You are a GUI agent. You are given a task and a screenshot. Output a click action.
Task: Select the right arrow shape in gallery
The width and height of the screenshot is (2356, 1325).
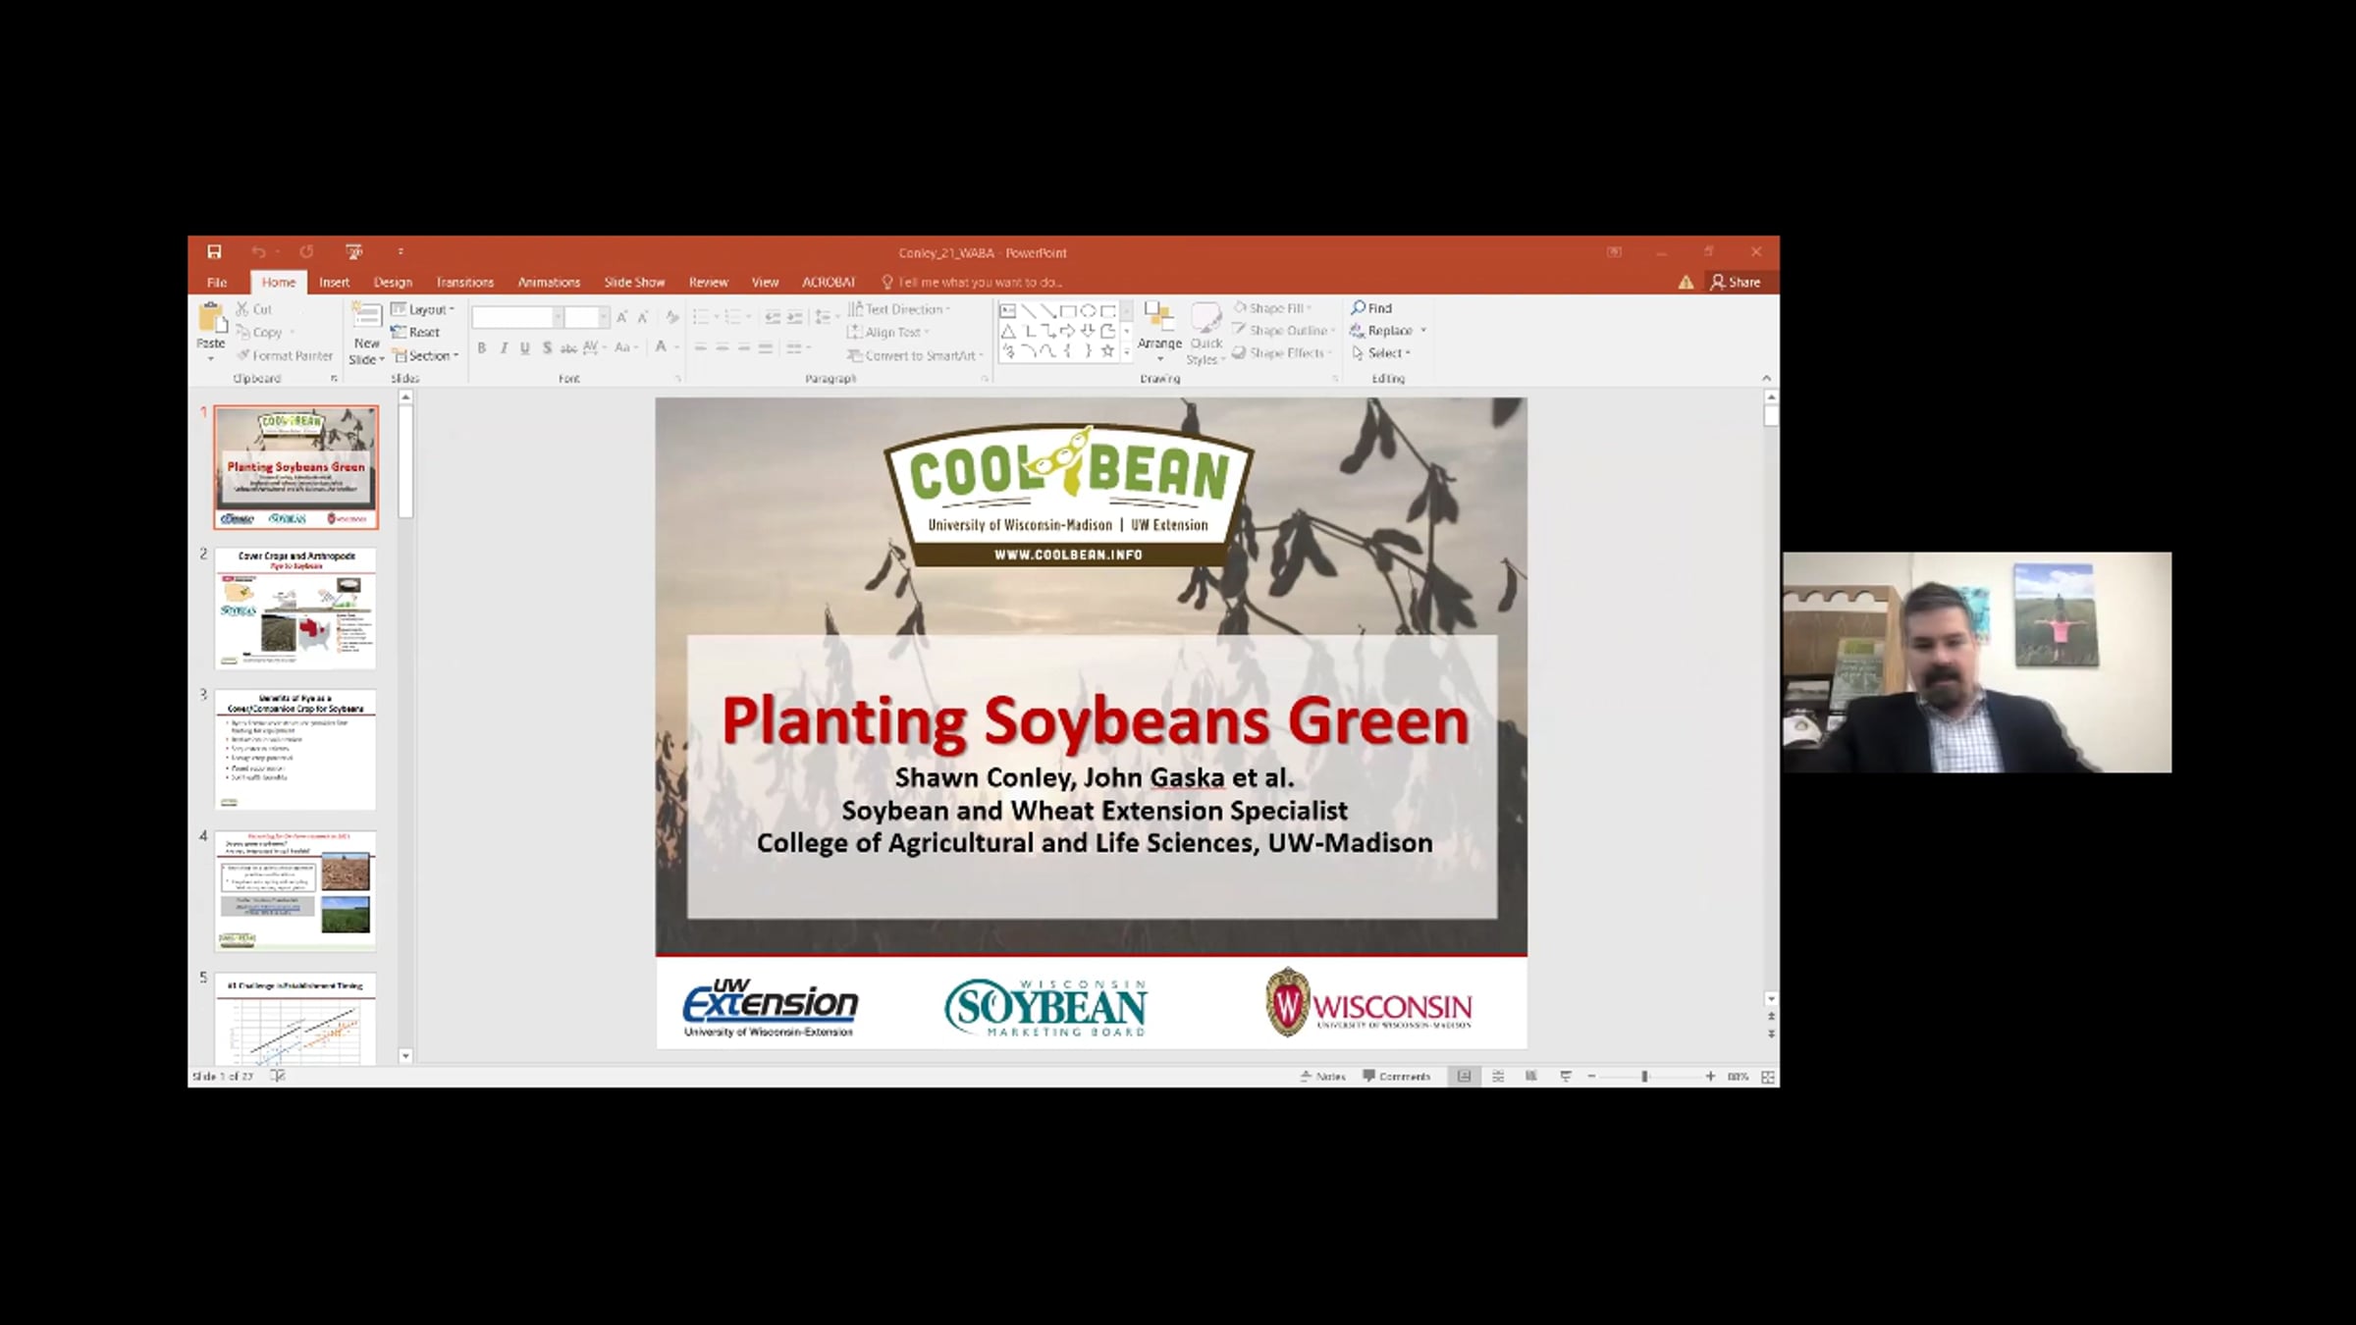1068,331
